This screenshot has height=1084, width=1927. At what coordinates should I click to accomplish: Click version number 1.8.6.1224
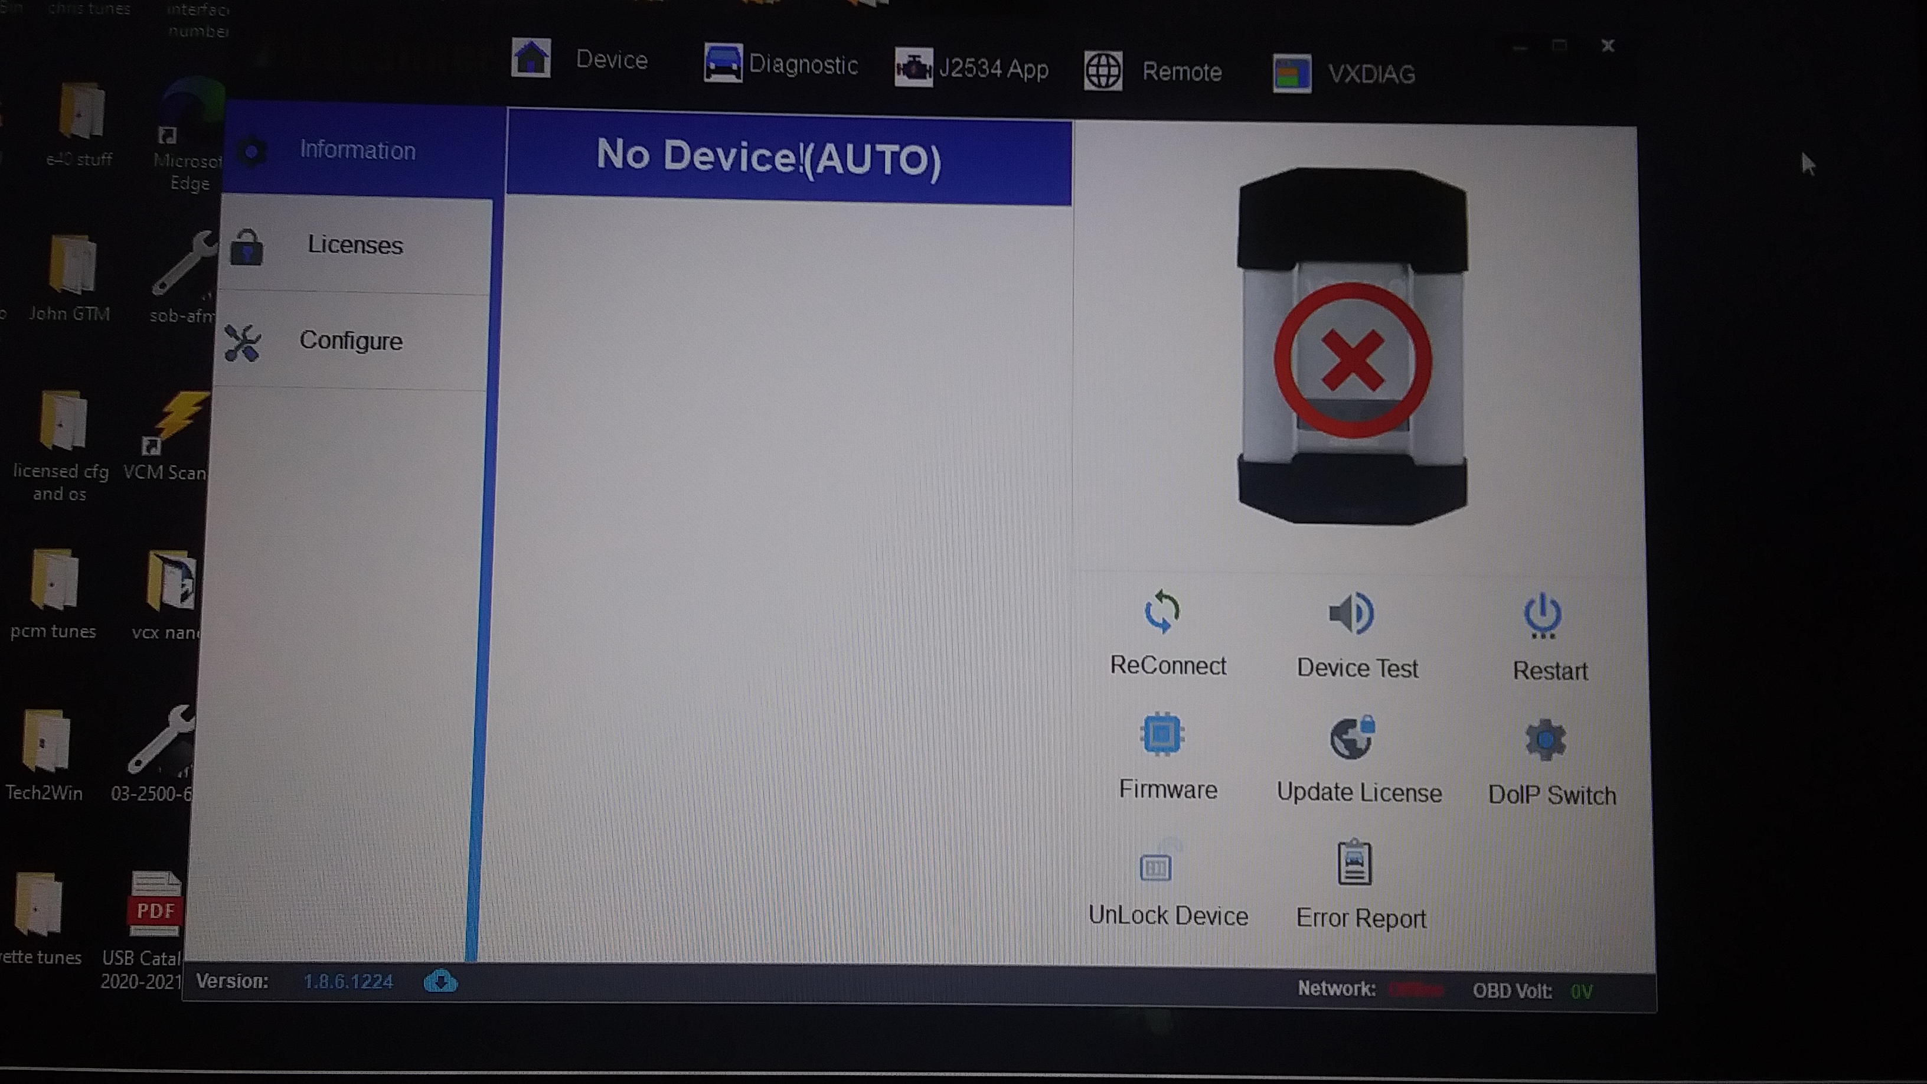tap(348, 981)
